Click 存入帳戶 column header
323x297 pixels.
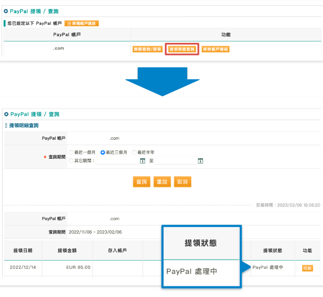(118, 251)
